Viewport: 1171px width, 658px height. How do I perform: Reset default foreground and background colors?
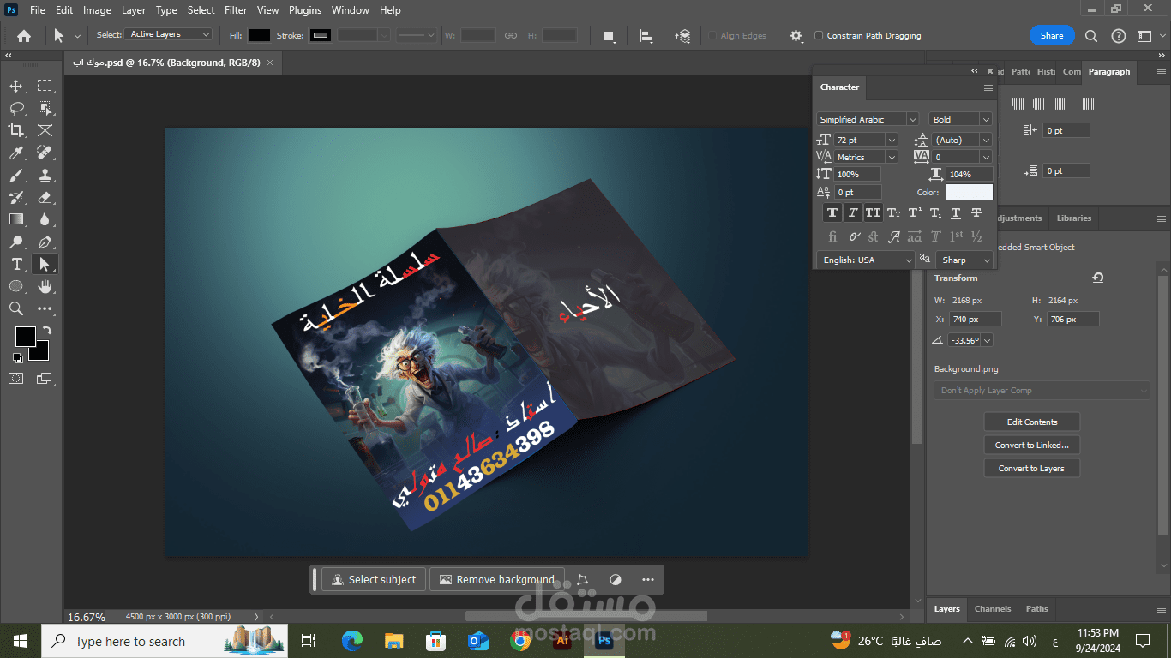click(17, 358)
